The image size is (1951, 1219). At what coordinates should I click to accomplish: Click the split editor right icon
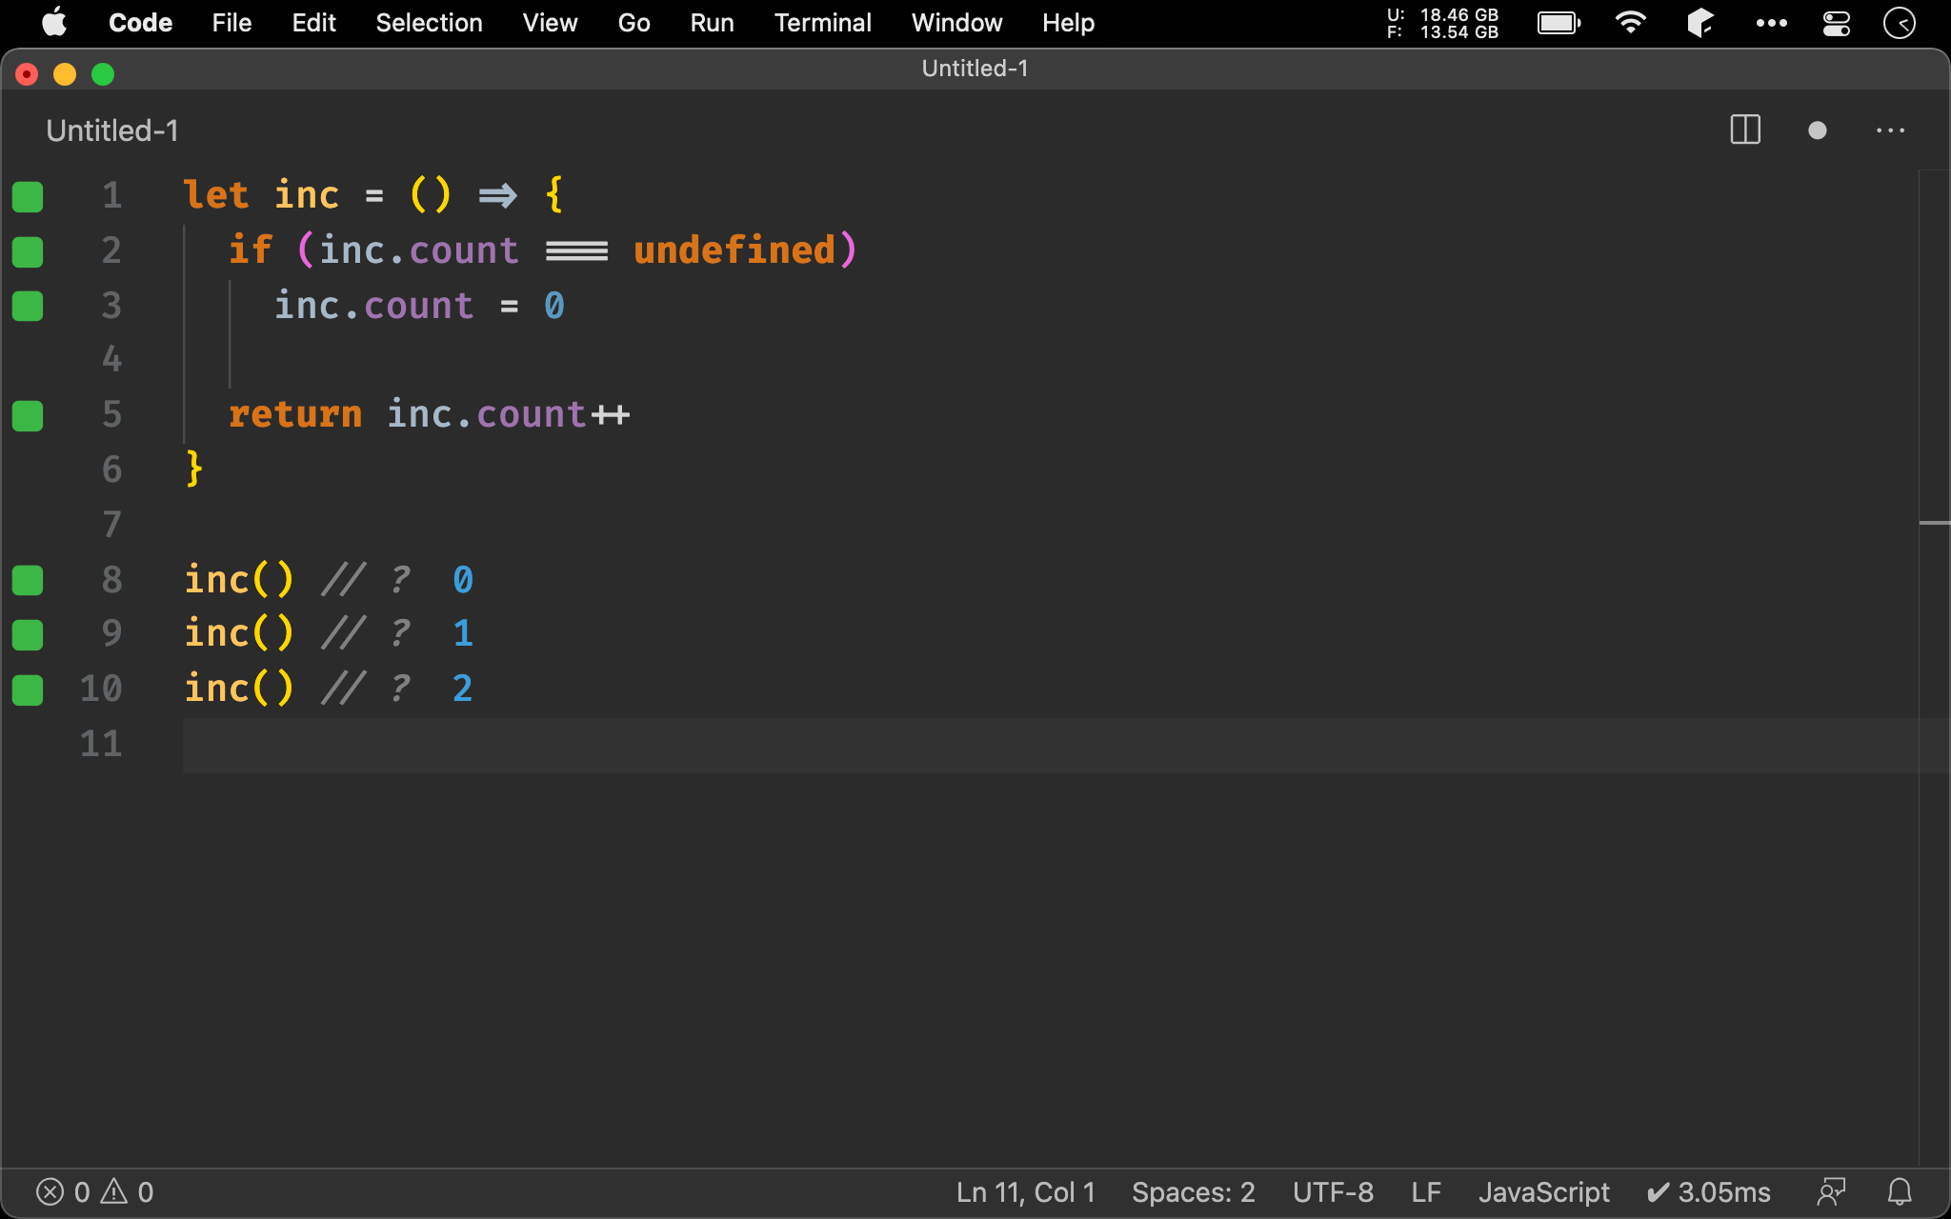[x=1744, y=130]
